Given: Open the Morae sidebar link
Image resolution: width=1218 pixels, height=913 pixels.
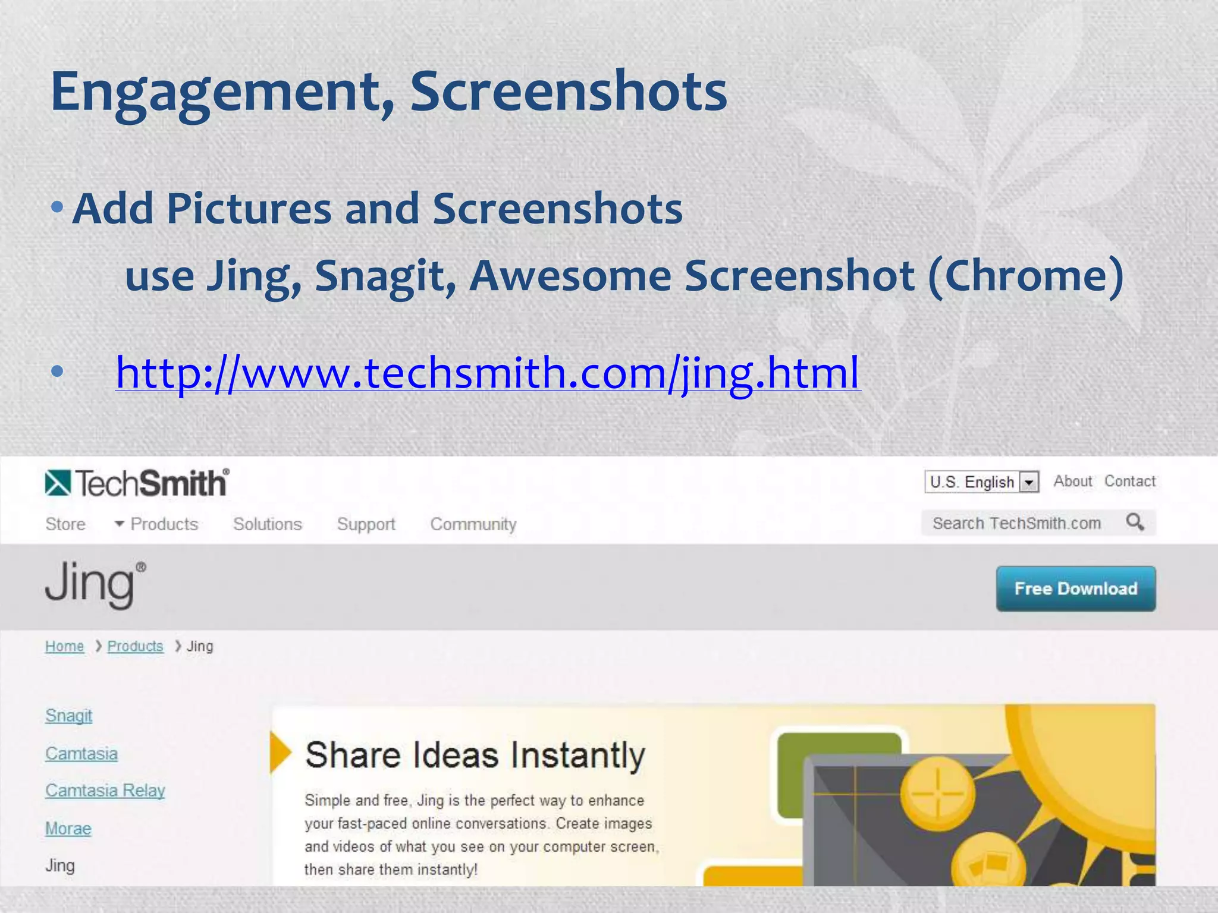Looking at the screenshot, I should point(68,829).
